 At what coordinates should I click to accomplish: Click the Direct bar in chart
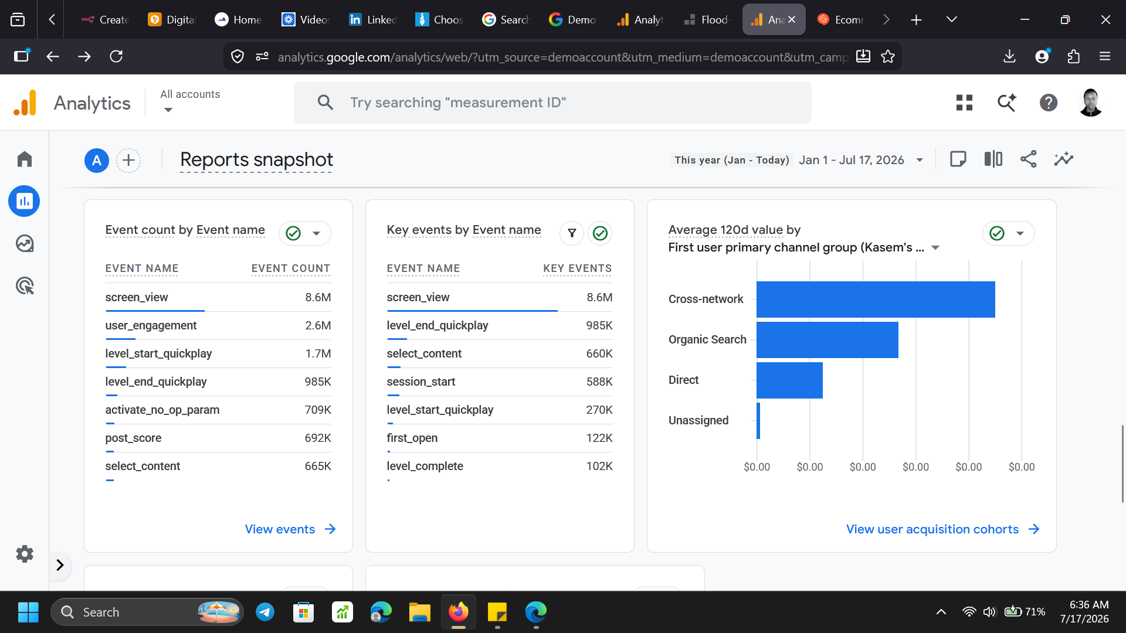click(x=789, y=380)
